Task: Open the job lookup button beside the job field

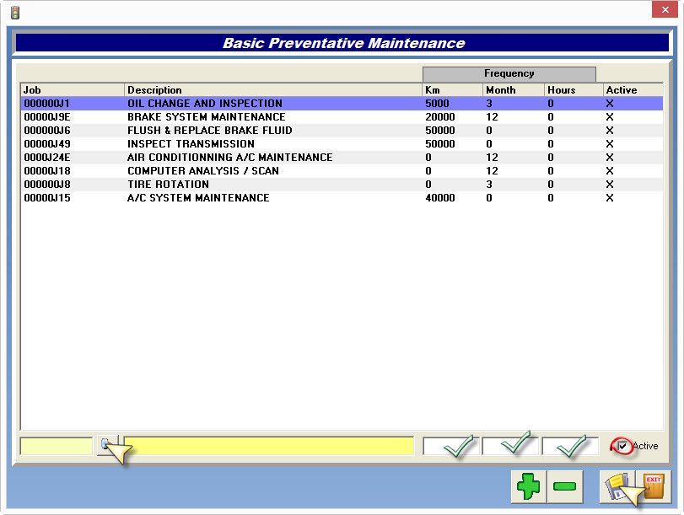Action: 107,445
